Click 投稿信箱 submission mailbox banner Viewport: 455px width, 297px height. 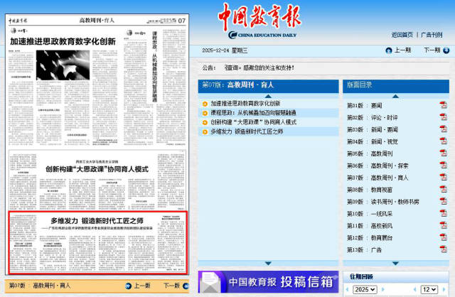(x=268, y=281)
